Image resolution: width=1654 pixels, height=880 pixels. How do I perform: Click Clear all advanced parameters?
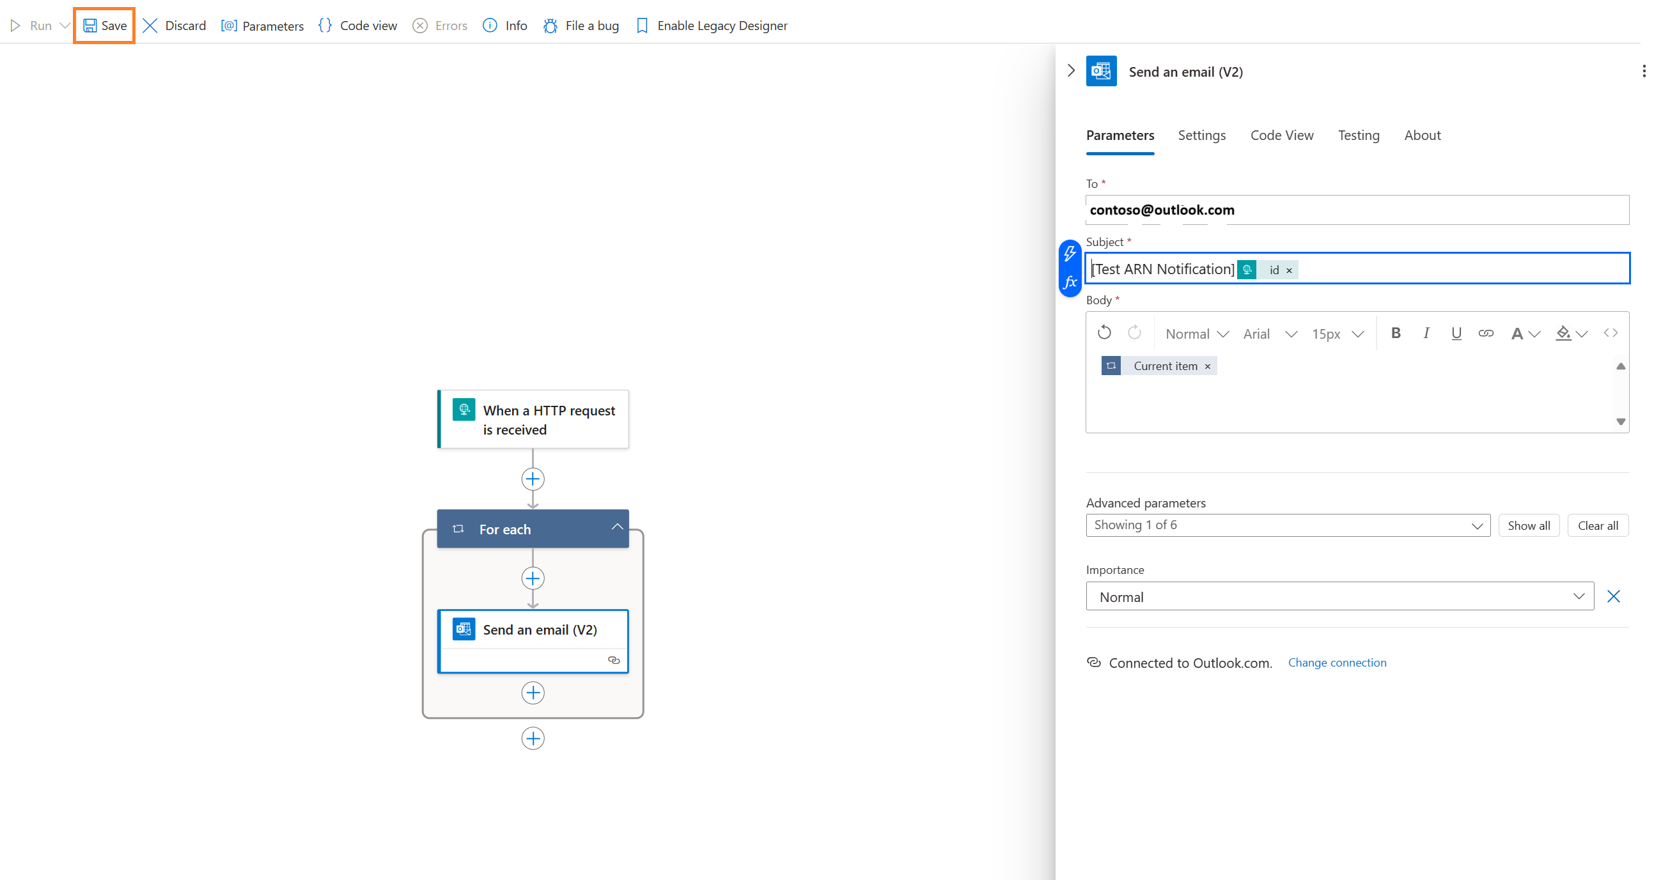click(x=1599, y=525)
